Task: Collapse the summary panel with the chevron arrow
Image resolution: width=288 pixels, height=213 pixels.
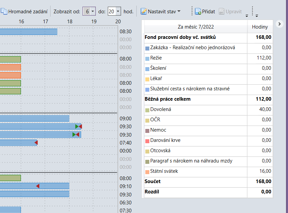Action: pyautogui.click(x=279, y=24)
